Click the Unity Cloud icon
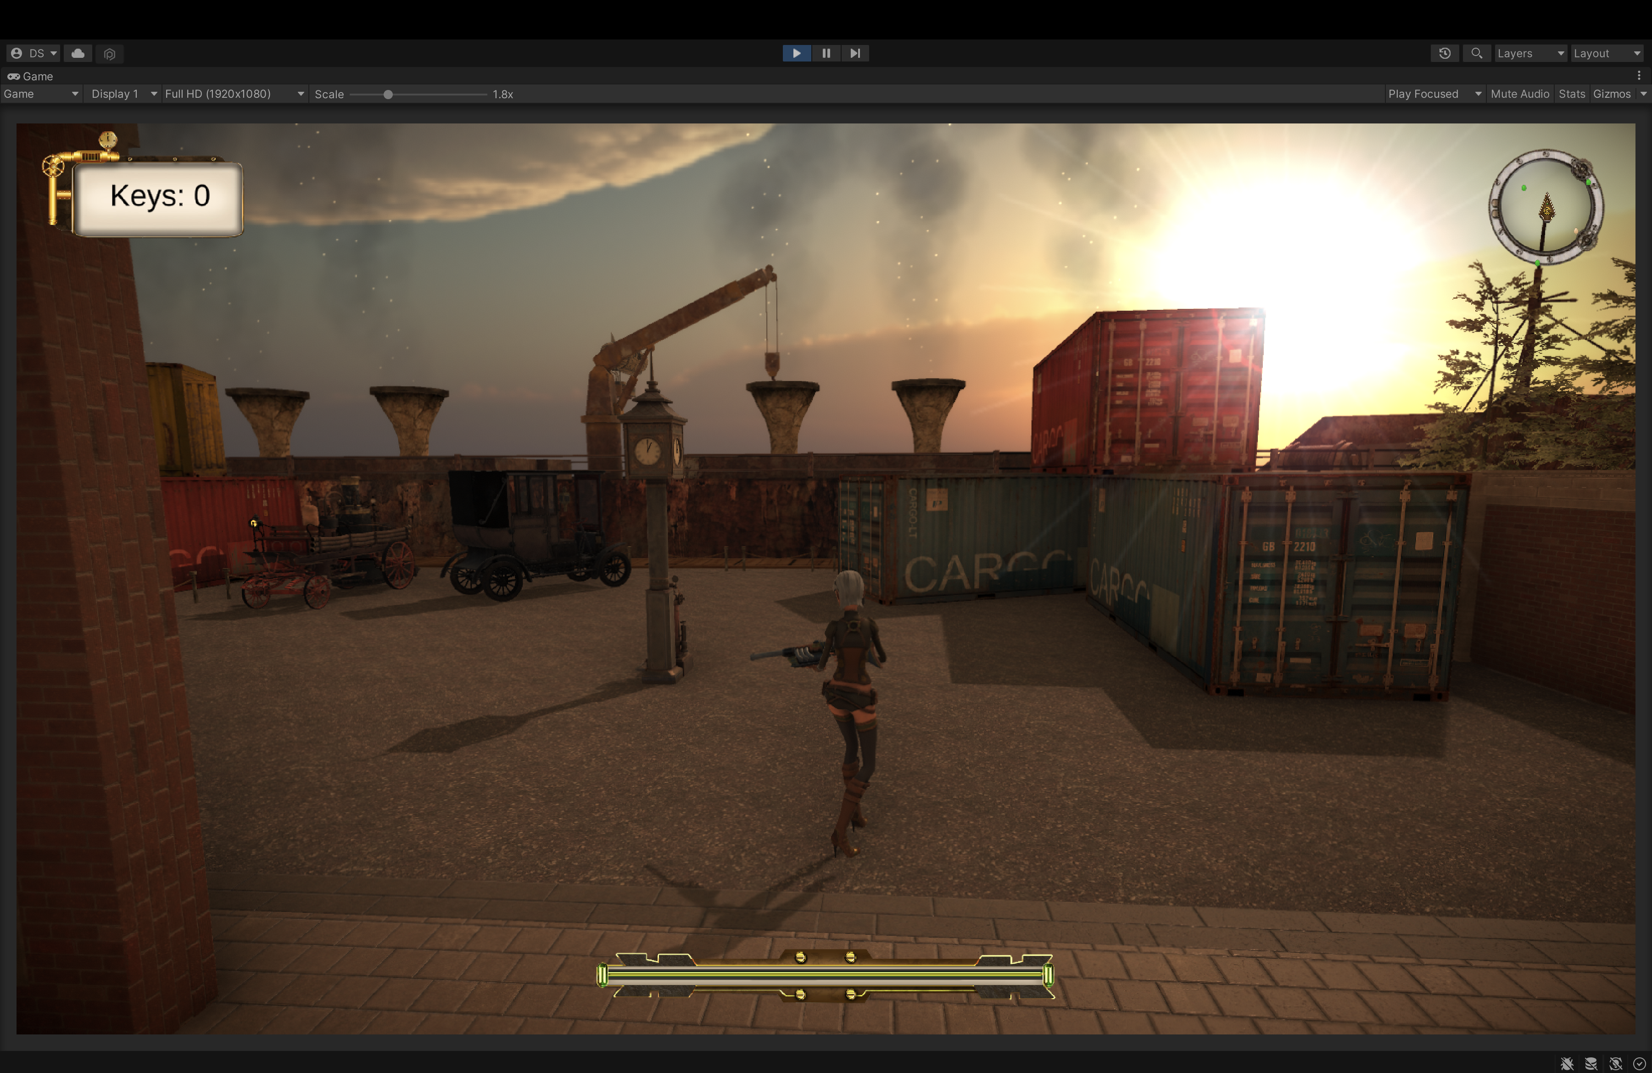1652x1073 pixels. [78, 53]
